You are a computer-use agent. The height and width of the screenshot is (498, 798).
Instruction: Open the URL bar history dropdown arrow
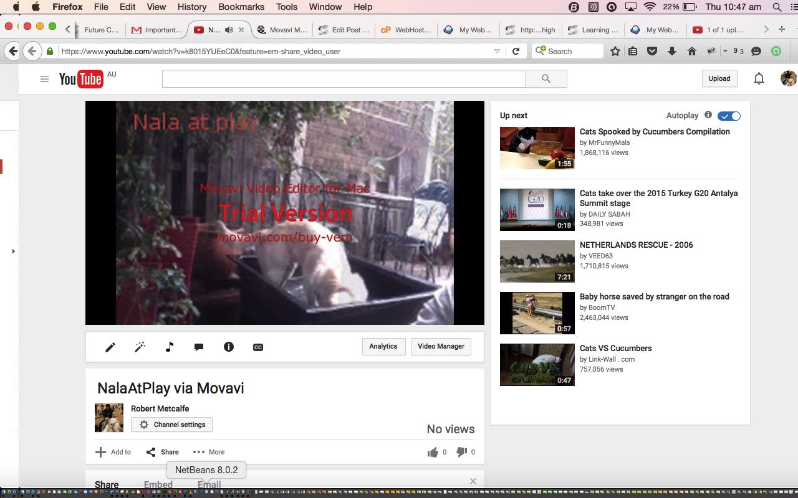497,51
